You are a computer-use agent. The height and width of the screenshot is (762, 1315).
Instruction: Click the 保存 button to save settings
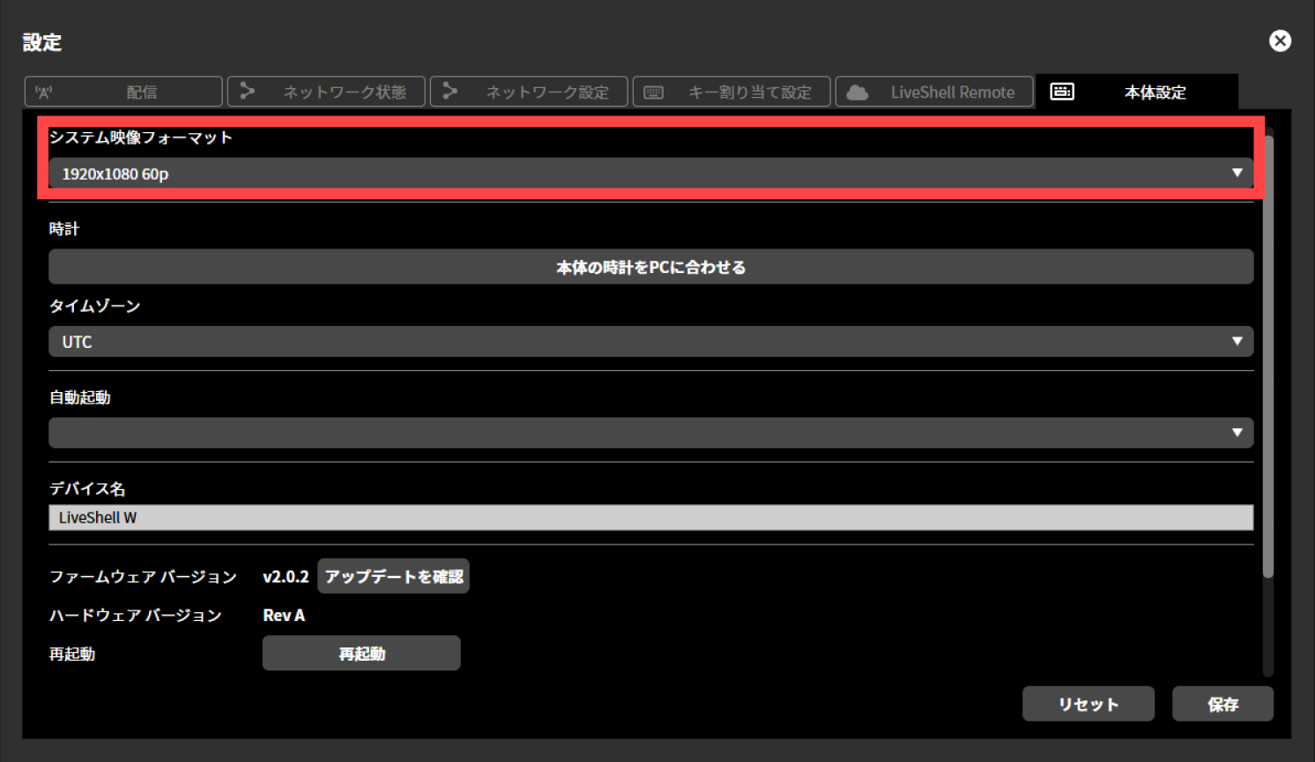pos(1222,703)
